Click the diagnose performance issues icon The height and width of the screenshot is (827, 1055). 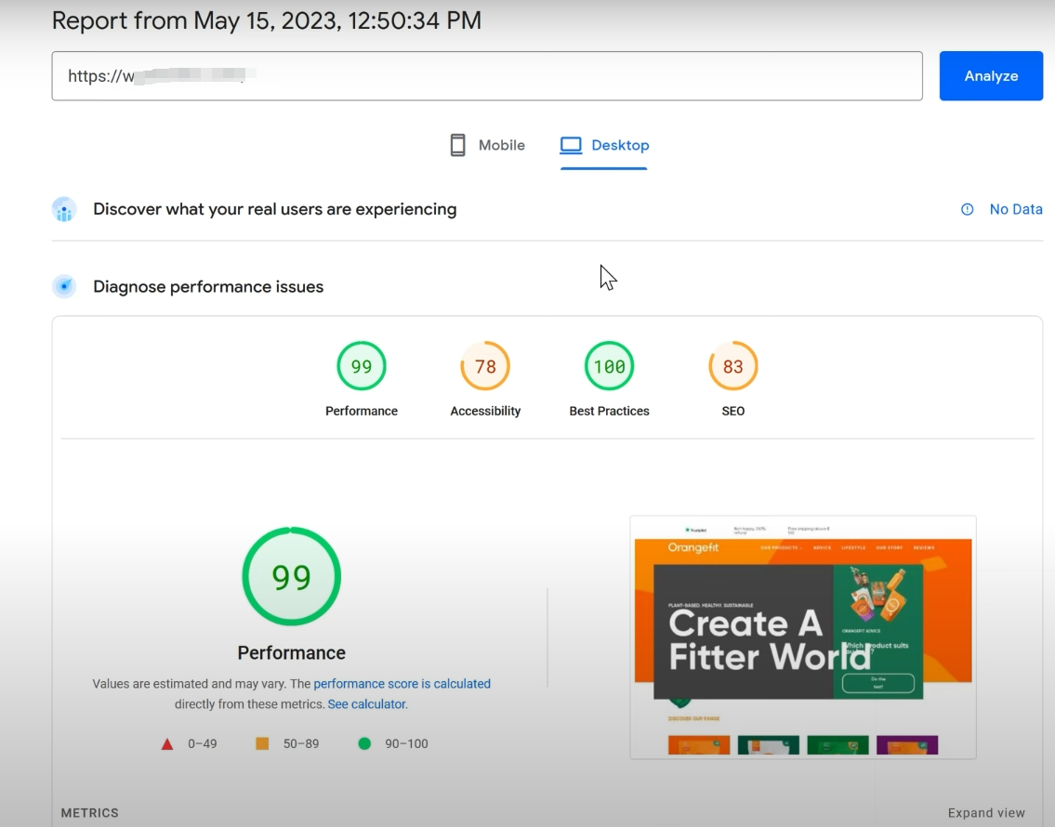click(64, 286)
